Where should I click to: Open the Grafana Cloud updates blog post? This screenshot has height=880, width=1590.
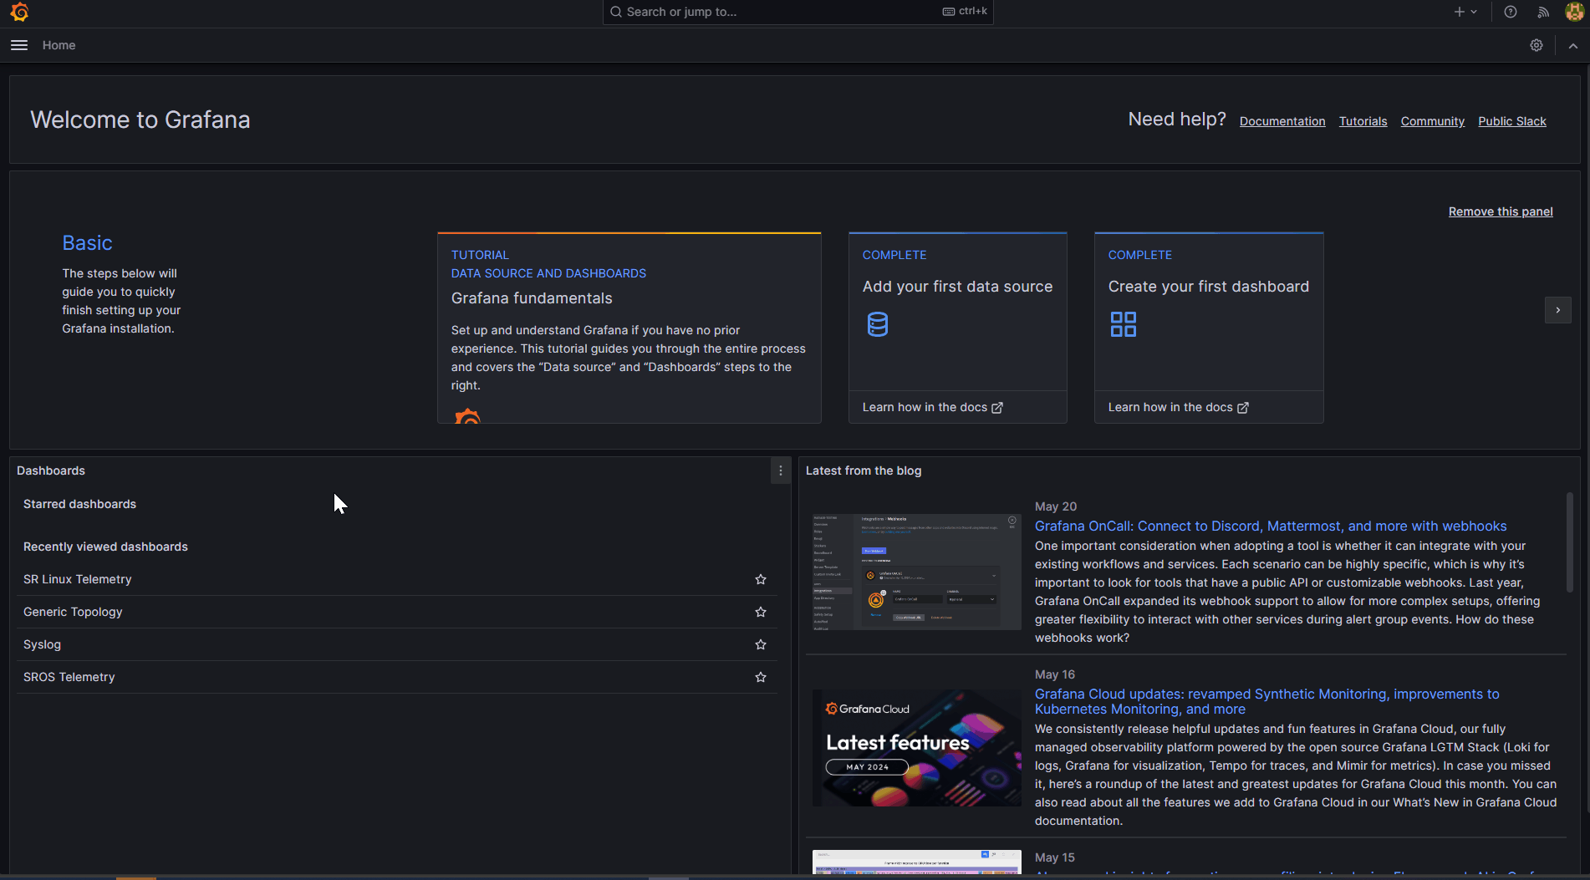(1267, 701)
